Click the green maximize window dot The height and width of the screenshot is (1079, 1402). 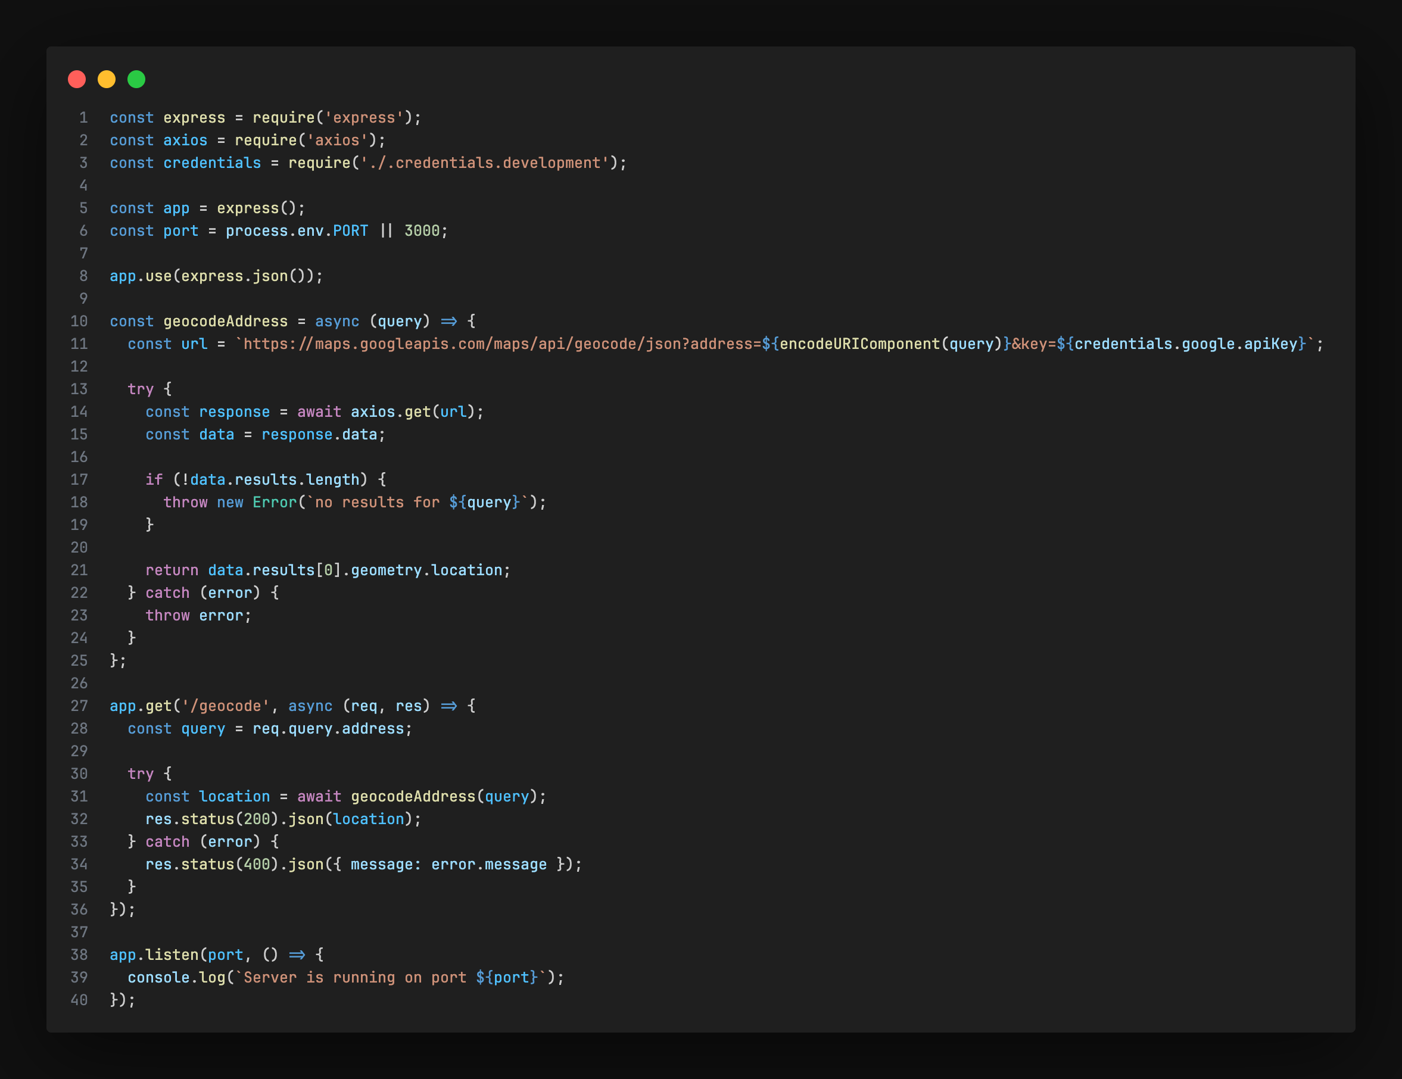pyautogui.click(x=136, y=79)
